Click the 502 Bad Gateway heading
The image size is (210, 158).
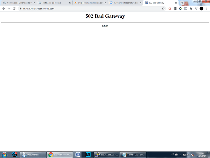pyautogui.click(x=105, y=16)
